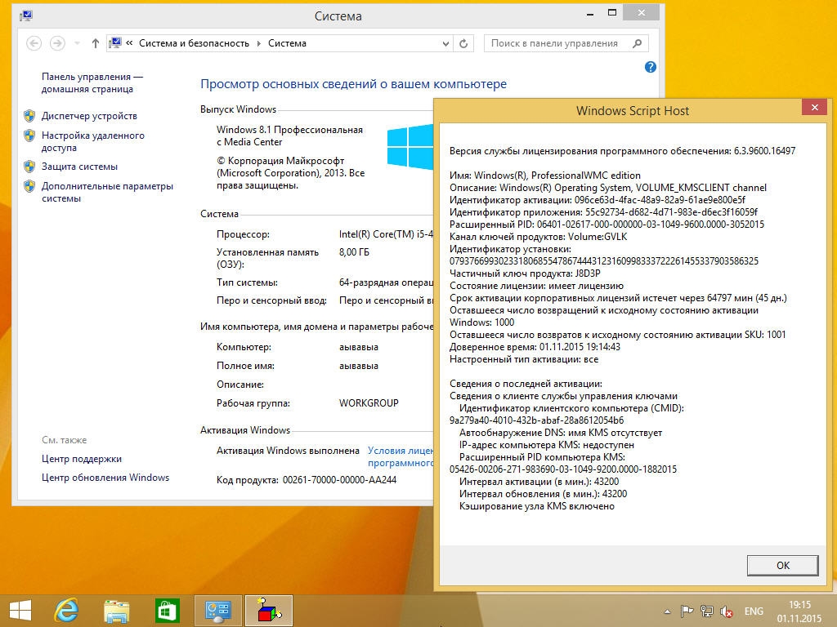The width and height of the screenshot is (837, 627).
Task: Click 'Активация Windows выполнена' status text
Action: [x=288, y=451]
